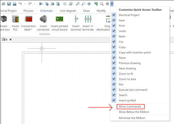Image resolution: width=174 pixels, height=124 pixels.
Task: Click the Insert symbol toolbar icon
Action: [107, 4]
